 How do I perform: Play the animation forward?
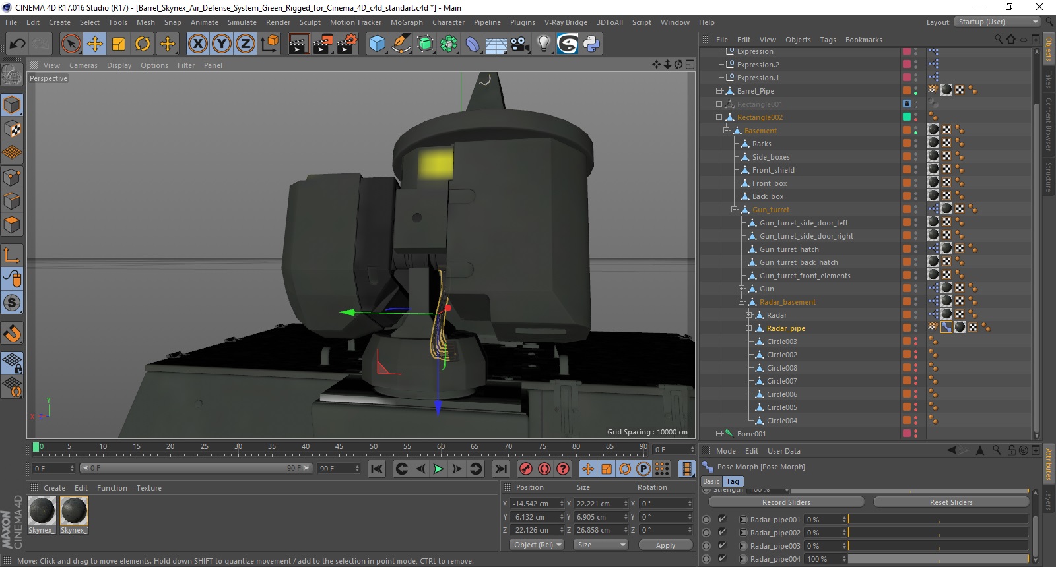[438, 469]
